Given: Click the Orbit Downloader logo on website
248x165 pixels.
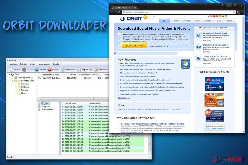Looking at the screenshot, I should click(131, 19).
